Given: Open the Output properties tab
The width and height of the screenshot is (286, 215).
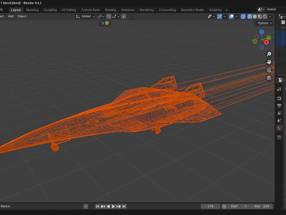Looking at the screenshot, I should pyautogui.click(x=279, y=106).
